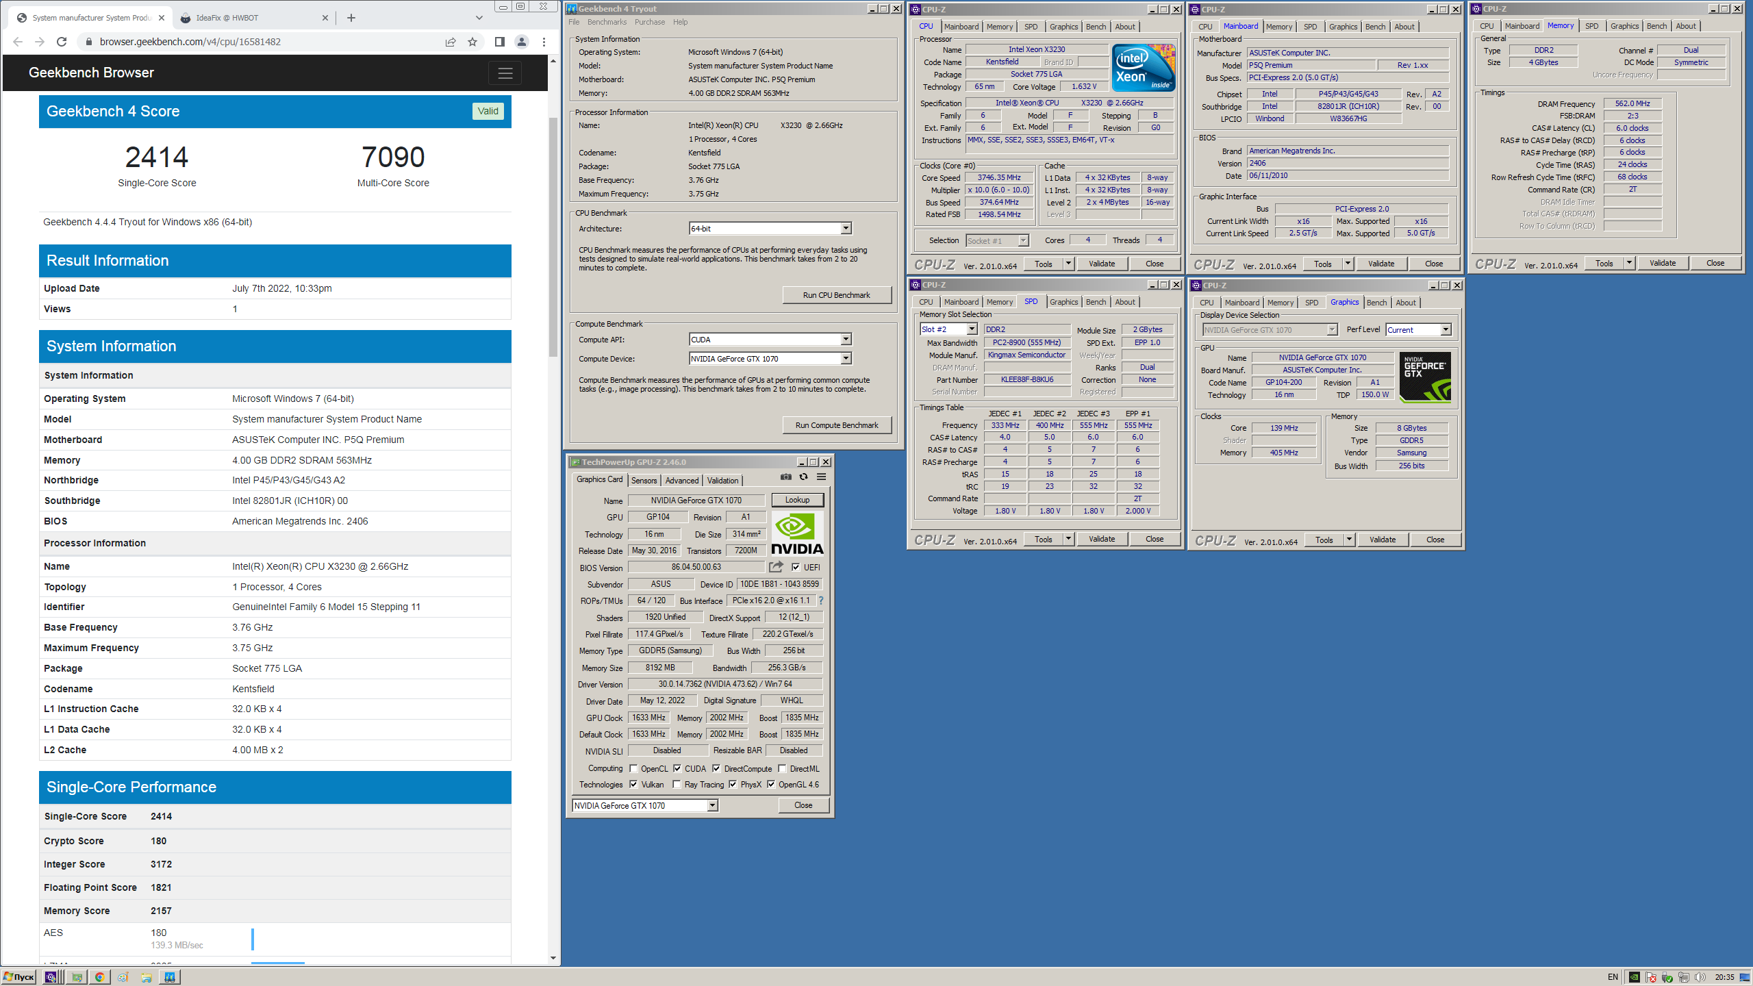This screenshot has height=986, width=1753.
Task: Take a GPU-Z screenshot with the camera icon
Action: point(786,477)
